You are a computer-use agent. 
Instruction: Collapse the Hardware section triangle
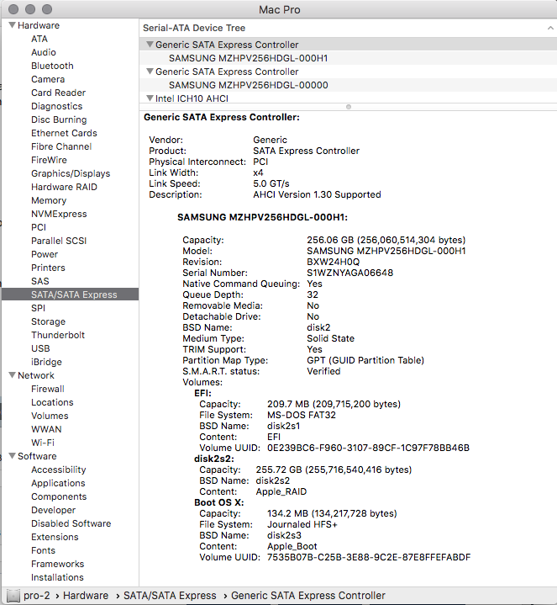13,25
